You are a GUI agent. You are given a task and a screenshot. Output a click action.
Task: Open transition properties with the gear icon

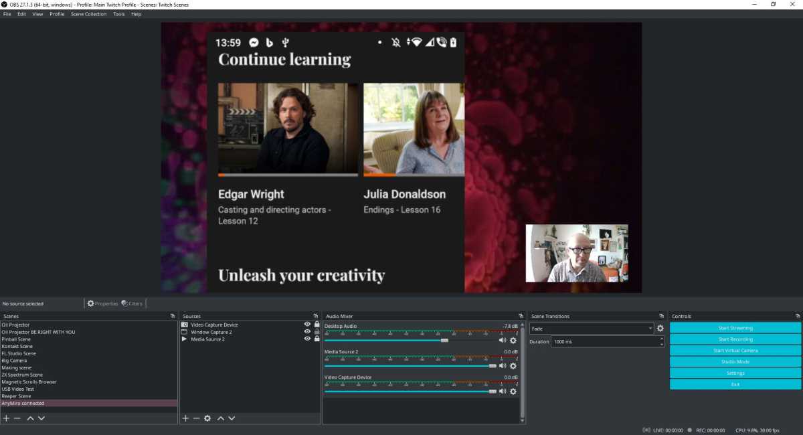660,328
